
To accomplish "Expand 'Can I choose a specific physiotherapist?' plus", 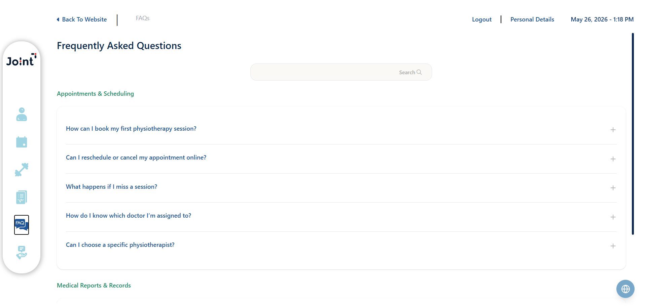I will [613, 246].
